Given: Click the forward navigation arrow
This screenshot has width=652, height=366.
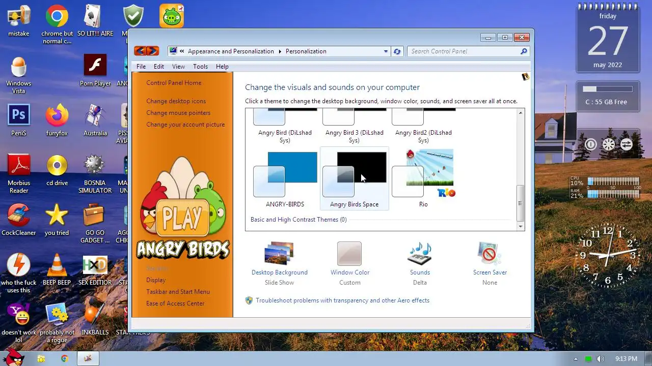Looking at the screenshot, I should (x=152, y=51).
